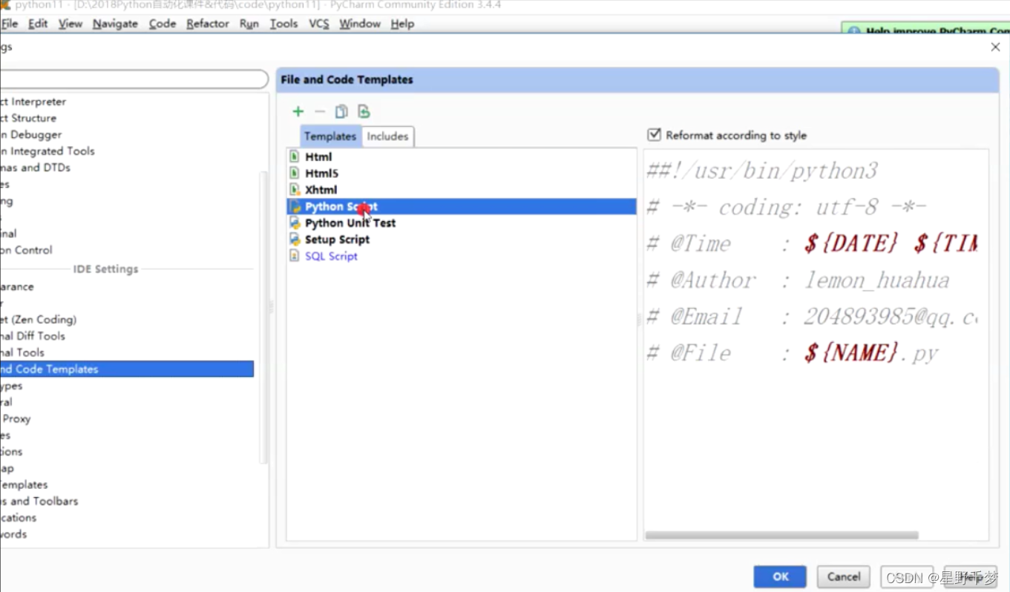
Task: Select the Html5 template
Action: point(321,173)
